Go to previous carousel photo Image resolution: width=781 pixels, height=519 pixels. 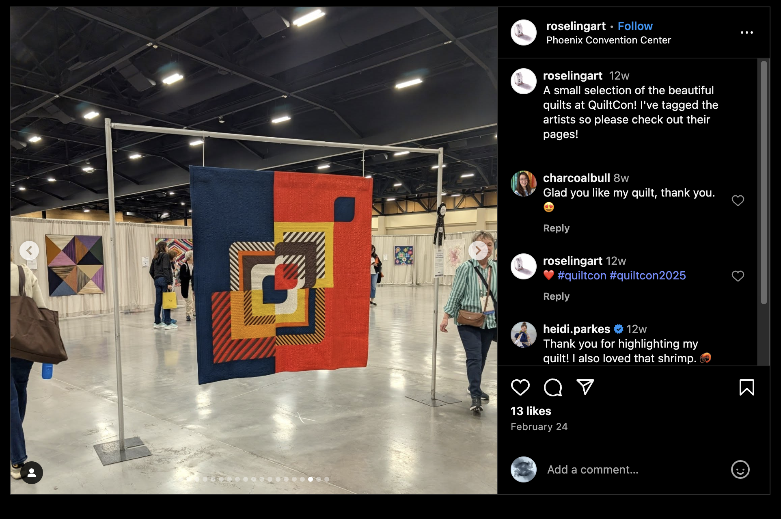29,251
